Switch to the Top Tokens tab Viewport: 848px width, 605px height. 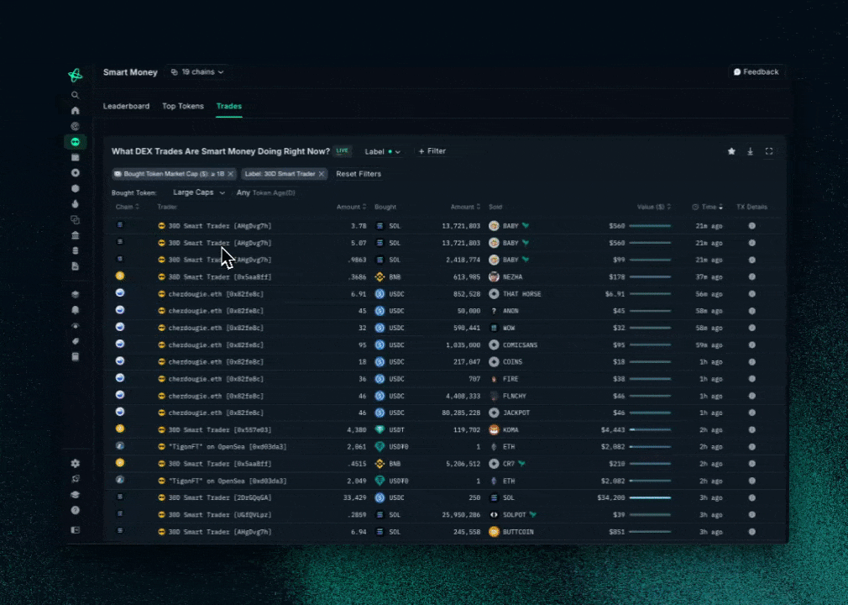tap(183, 107)
